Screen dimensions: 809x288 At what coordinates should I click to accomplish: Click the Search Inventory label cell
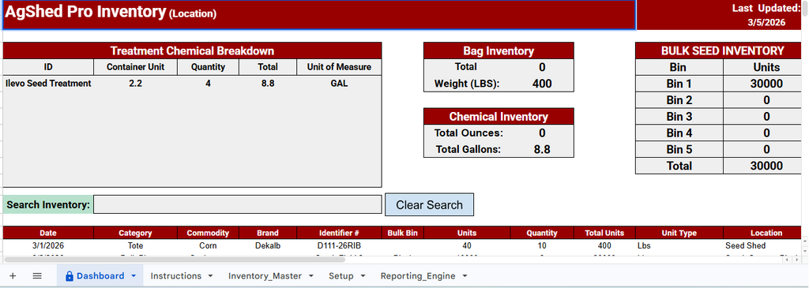click(x=48, y=204)
